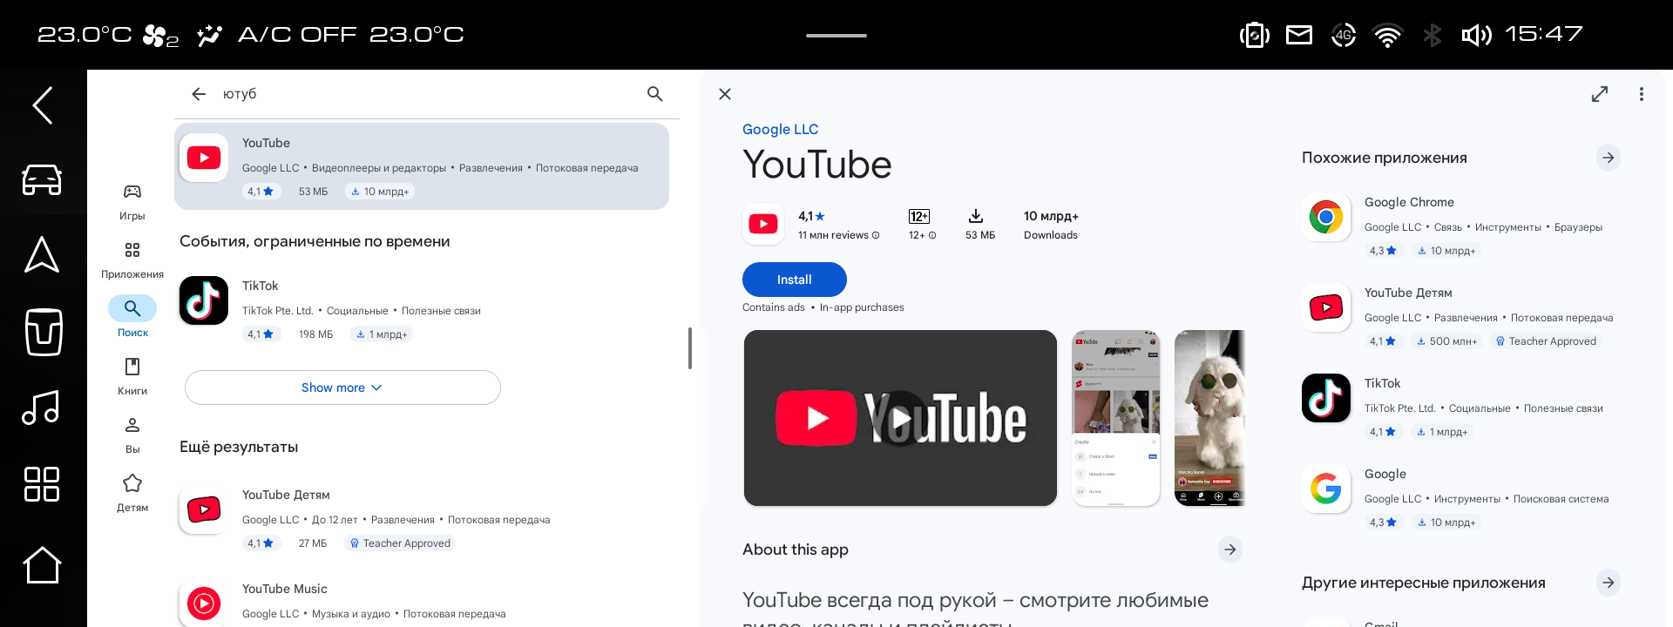Open YouTube Детям in search results
Viewport: 1673px width, 627px height.
(422, 518)
